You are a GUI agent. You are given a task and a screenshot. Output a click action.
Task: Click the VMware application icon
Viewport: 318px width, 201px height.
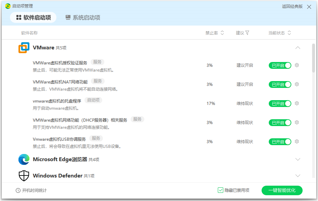coord(23,47)
